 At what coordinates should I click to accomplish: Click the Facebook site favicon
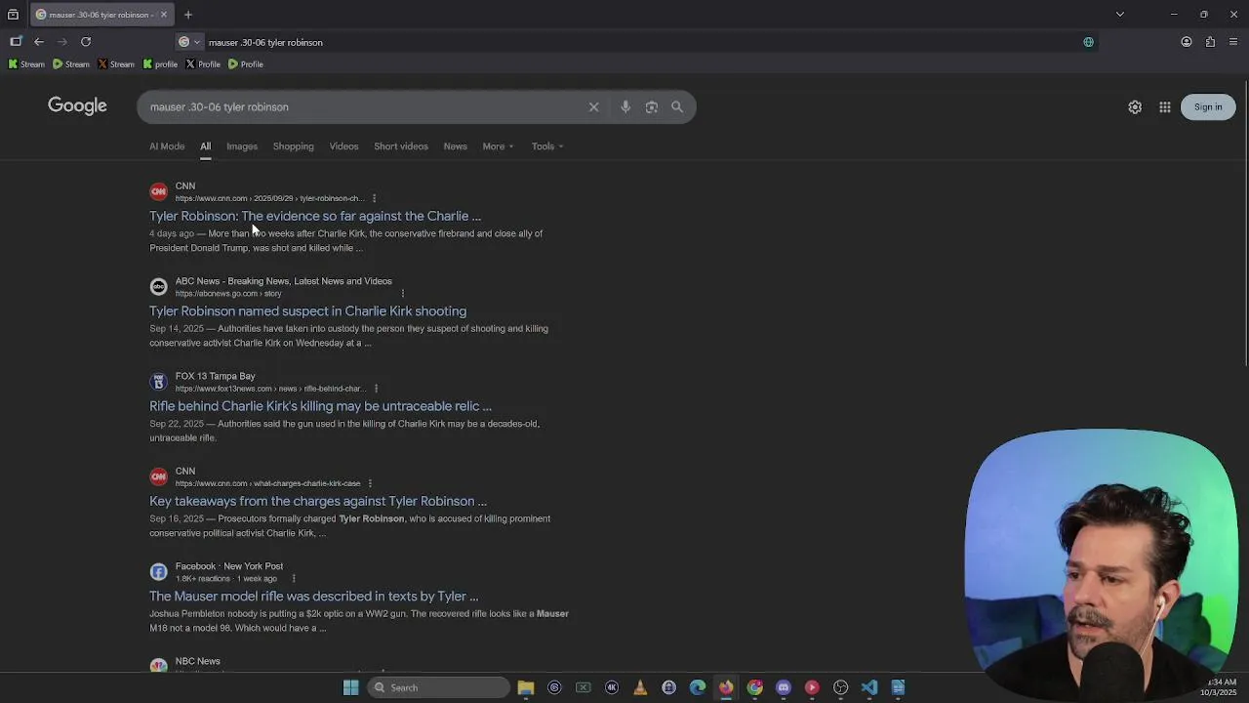click(158, 572)
